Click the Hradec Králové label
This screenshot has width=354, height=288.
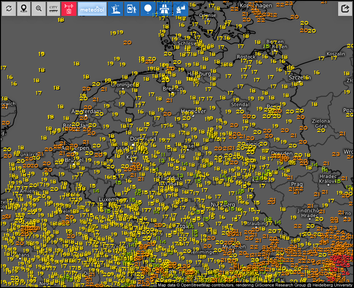328,179
